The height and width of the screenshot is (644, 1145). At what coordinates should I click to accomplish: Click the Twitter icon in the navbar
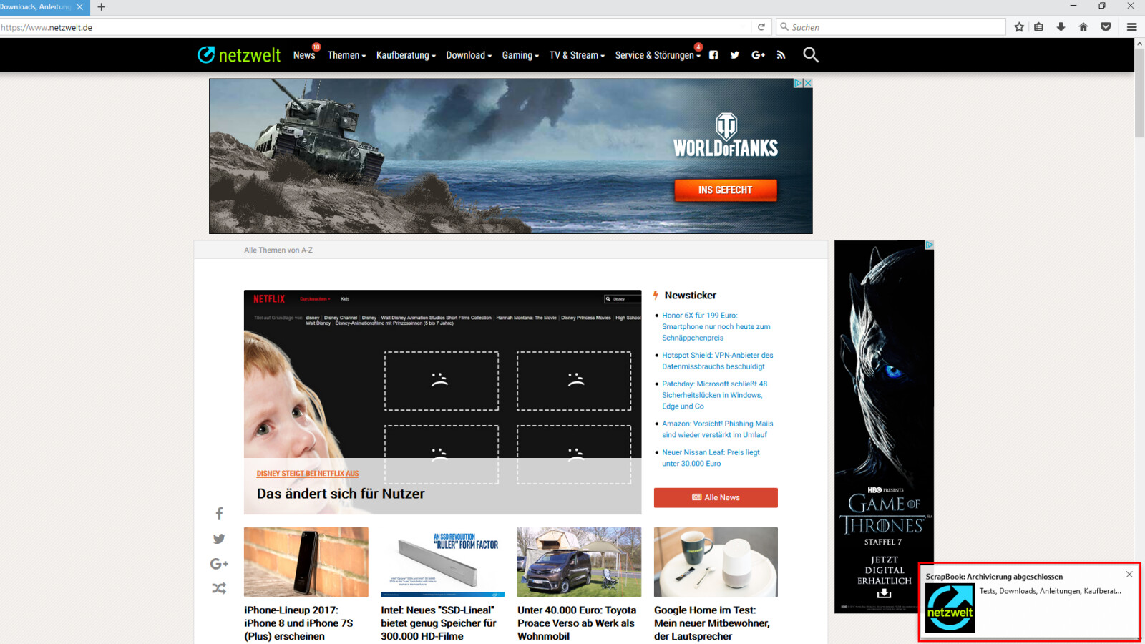pos(735,54)
